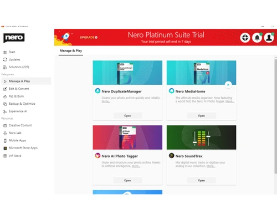Viewport: 277px width, 208px height.
Task: Click the Microsoft Store Apps icon
Action: (x=5, y=148)
